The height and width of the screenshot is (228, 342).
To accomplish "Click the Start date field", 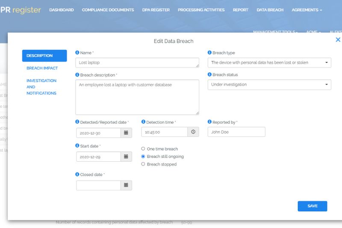I will pyautogui.click(x=98, y=157).
